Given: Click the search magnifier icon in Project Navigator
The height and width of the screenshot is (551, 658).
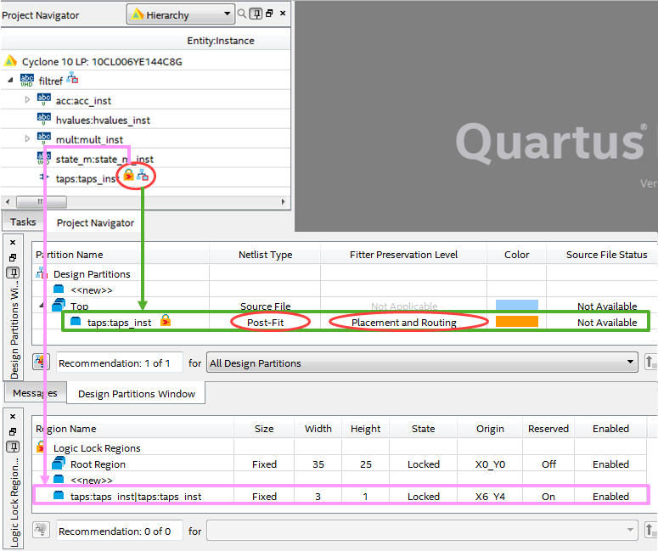Looking at the screenshot, I should pos(243,14).
